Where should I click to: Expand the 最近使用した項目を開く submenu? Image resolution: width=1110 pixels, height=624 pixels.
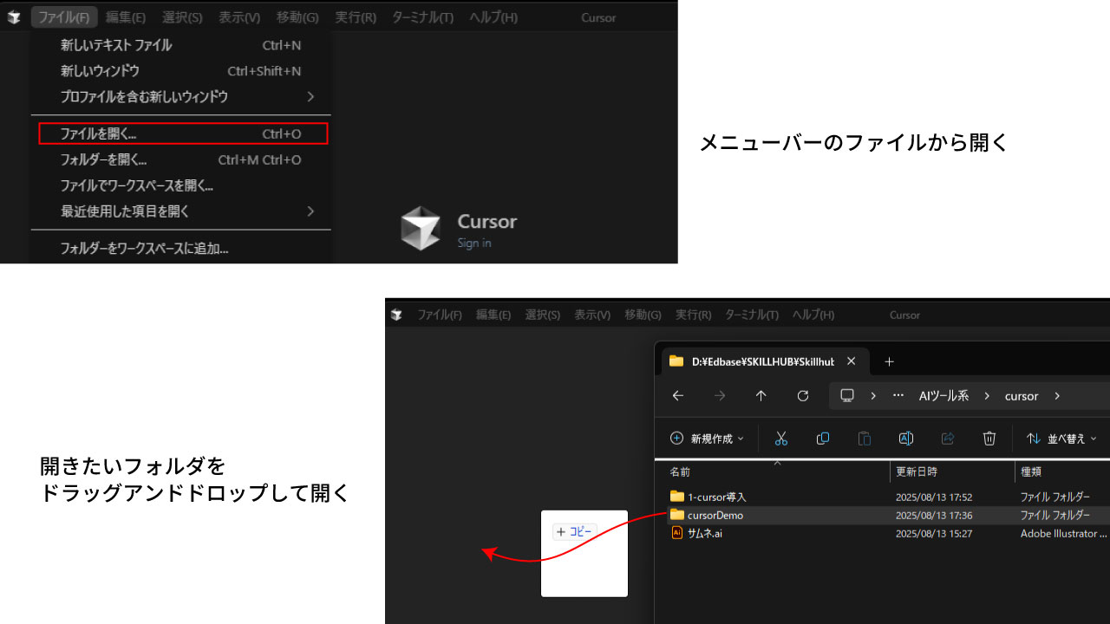coord(180,211)
